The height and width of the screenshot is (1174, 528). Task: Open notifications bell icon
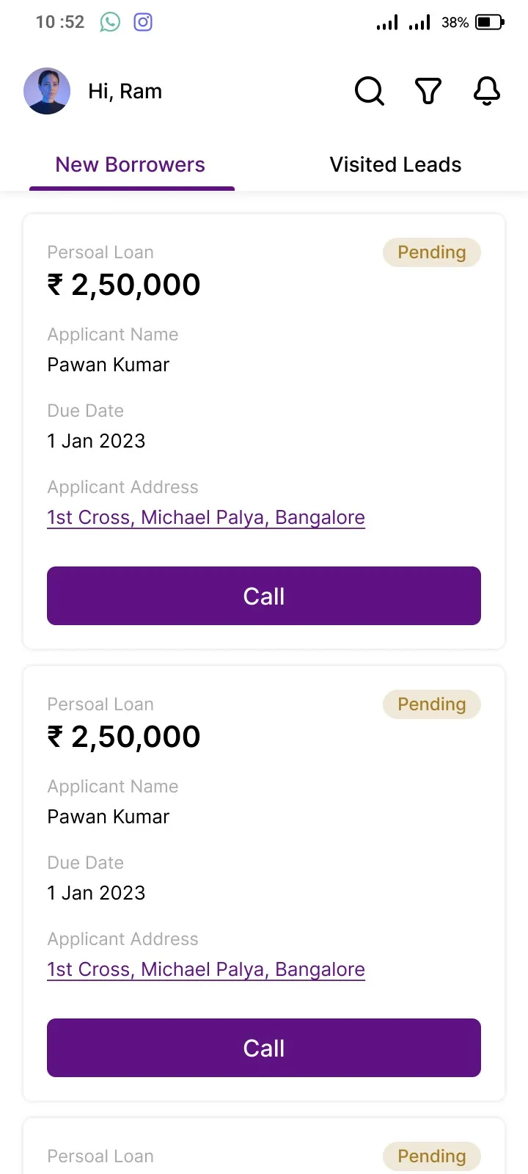click(x=487, y=91)
